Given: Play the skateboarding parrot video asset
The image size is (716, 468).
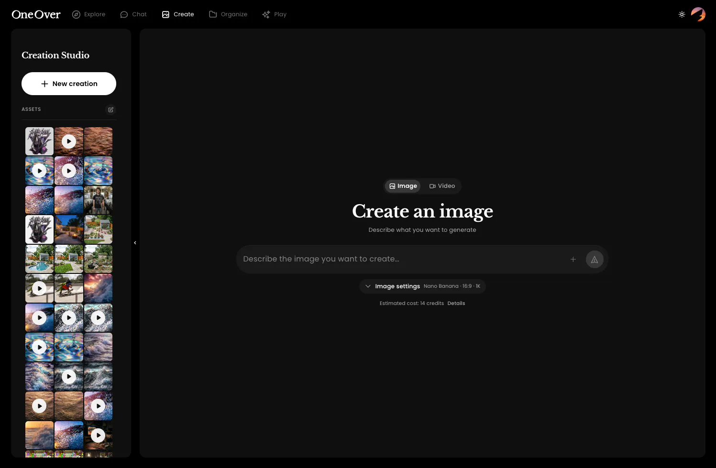Looking at the screenshot, I should click(x=39, y=288).
